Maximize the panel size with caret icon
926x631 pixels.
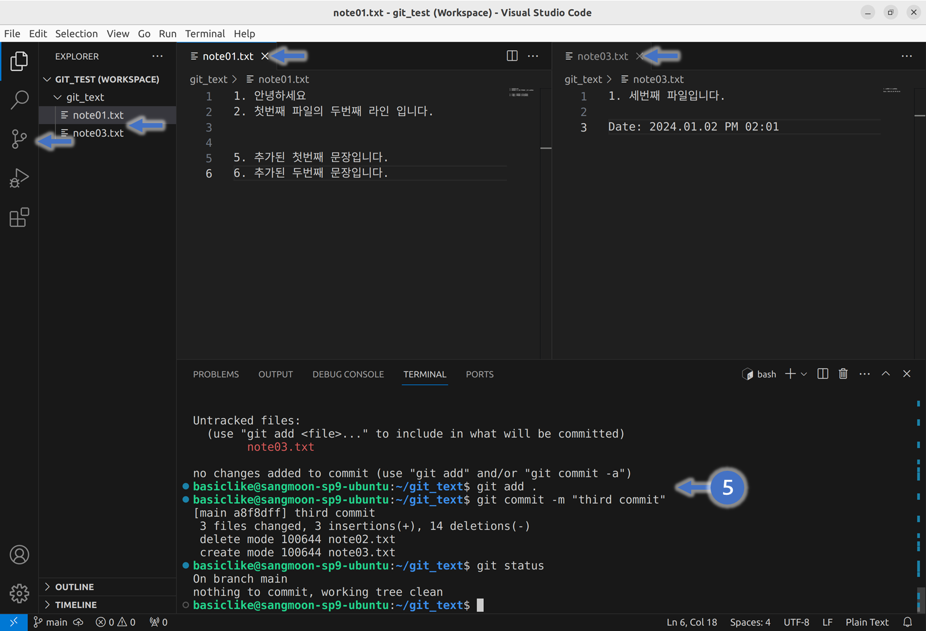(x=886, y=374)
